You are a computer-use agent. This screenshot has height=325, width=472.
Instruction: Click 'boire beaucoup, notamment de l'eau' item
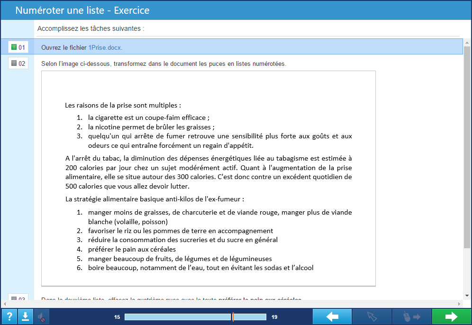(200, 268)
